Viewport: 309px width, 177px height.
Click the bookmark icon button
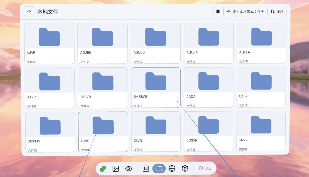(218, 11)
